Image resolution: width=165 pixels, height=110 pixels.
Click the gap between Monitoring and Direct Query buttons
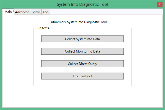[82, 57]
